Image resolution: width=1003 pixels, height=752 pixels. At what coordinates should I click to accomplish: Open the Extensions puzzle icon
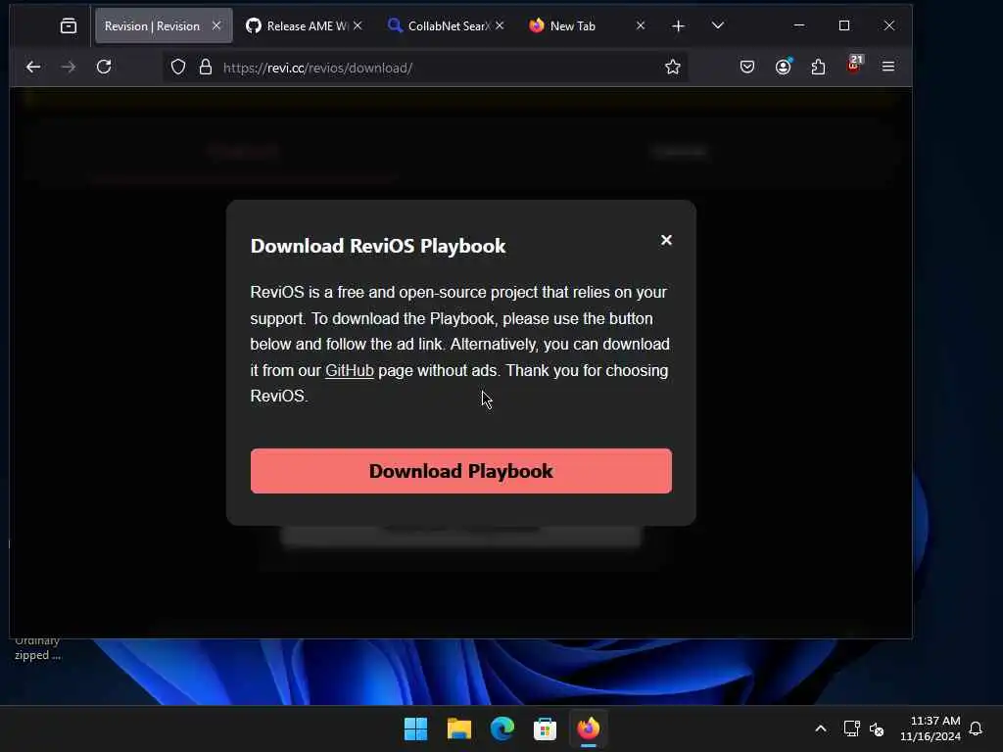click(818, 67)
